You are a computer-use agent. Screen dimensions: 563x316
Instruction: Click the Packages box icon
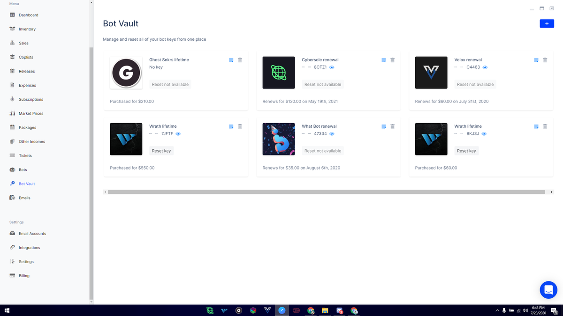click(13, 127)
